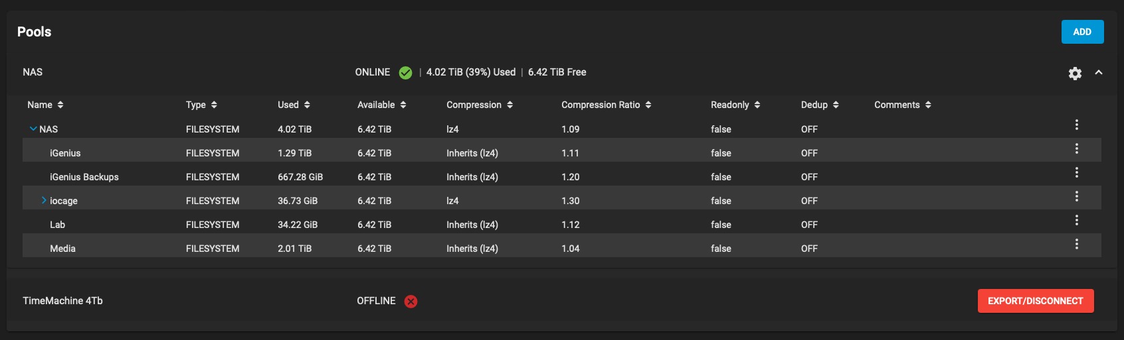
Task: Select the Media dataset row
Action: (562, 248)
